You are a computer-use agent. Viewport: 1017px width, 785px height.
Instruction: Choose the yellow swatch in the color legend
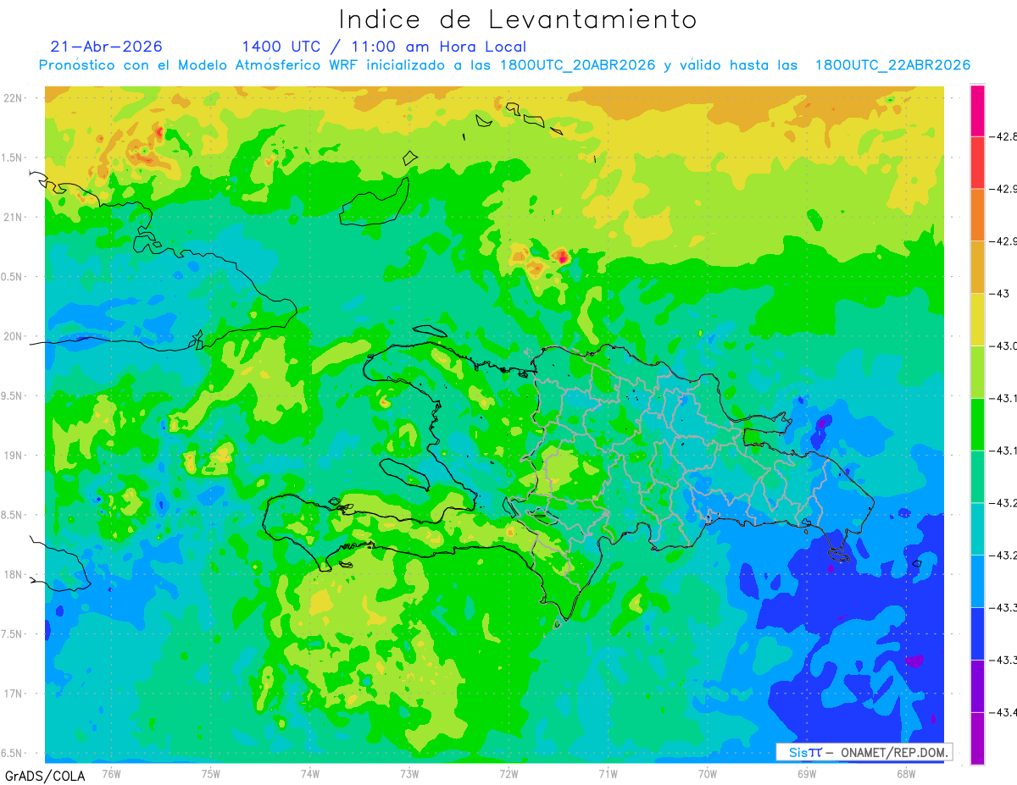pyautogui.click(x=977, y=319)
